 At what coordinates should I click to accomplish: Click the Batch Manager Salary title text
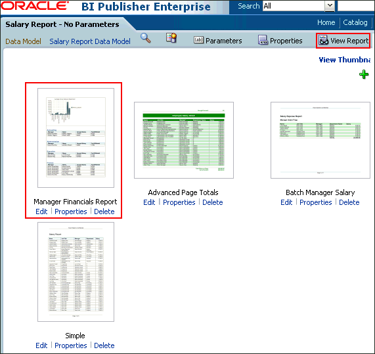(320, 192)
